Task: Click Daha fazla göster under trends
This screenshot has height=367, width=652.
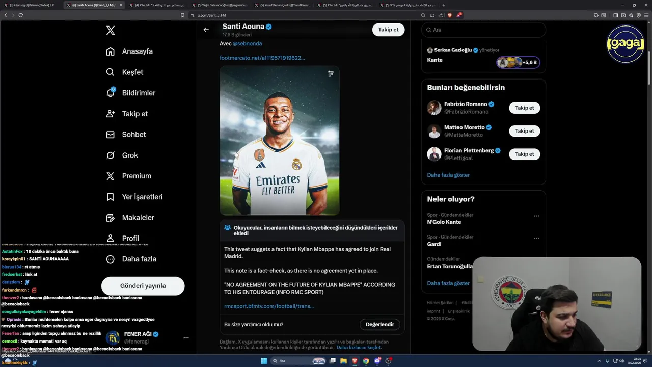Action: click(x=448, y=283)
